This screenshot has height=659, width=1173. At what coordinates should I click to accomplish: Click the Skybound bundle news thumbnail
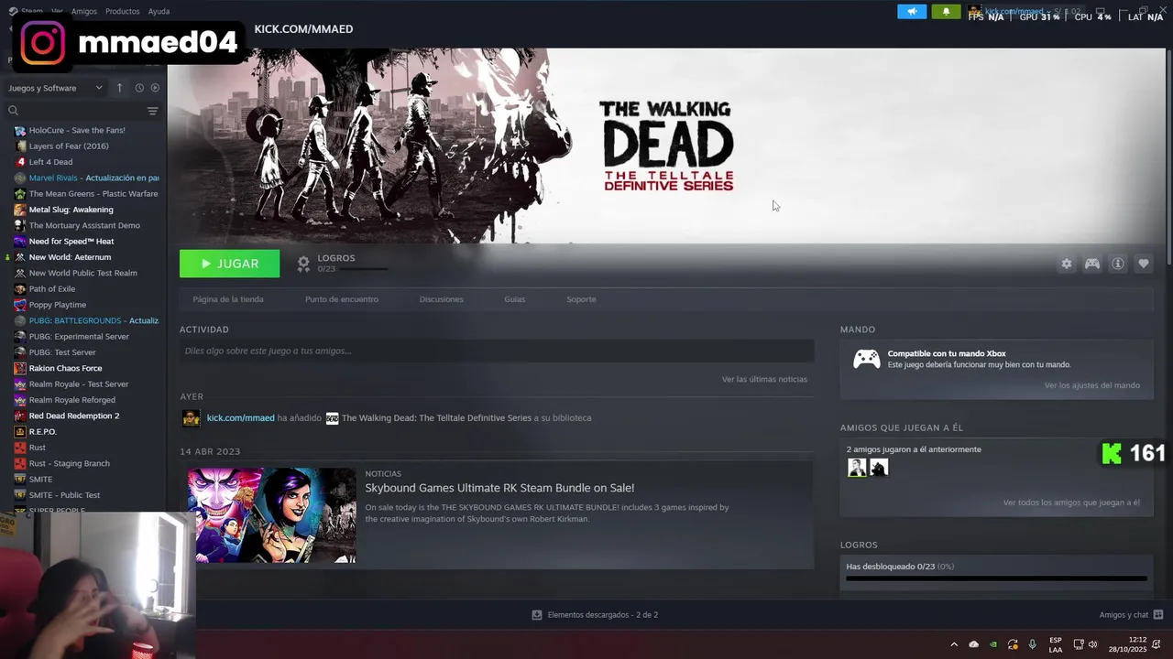point(272,515)
